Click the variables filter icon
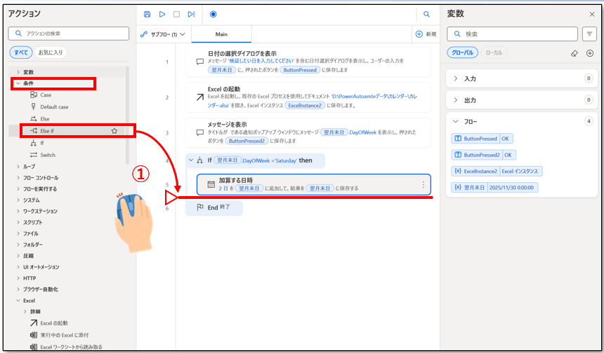Screen dimensions: 604x353 [x=589, y=34]
